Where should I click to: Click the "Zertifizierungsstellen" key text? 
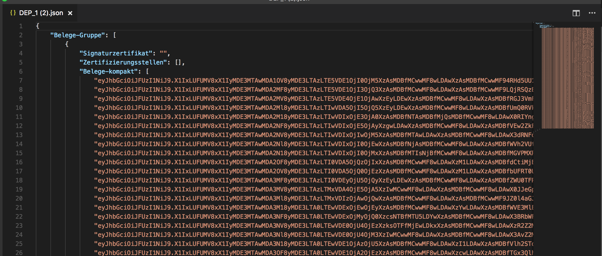[123, 62]
